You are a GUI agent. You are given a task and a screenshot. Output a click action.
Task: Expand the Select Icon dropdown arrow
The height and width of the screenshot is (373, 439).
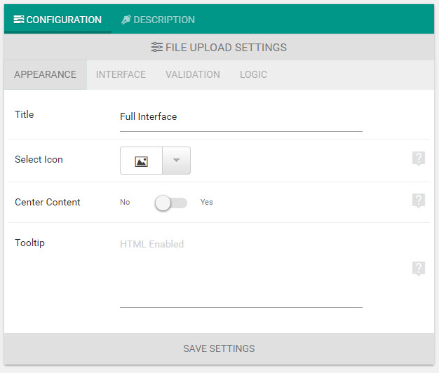pos(177,161)
